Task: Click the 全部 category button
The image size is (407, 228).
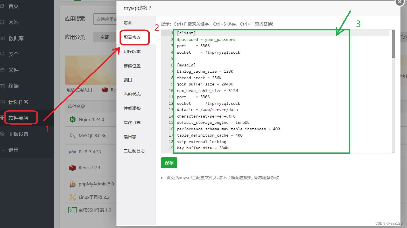Action: pyautogui.click(x=105, y=37)
